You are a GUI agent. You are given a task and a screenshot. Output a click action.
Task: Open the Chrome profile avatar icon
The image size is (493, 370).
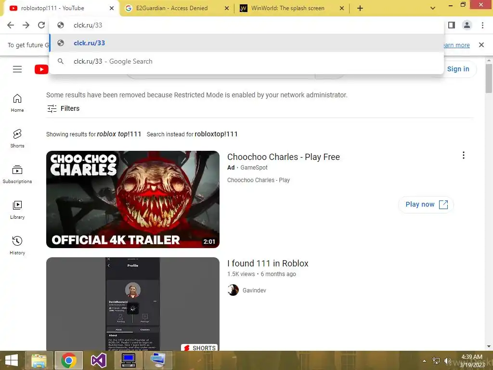pyautogui.click(x=467, y=25)
